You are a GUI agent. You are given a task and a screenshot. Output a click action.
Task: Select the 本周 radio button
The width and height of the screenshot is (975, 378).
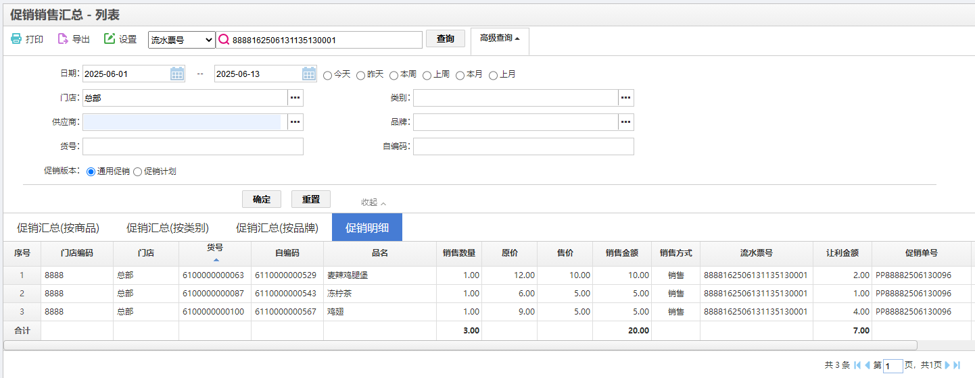pyautogui.click(x=394, y=75)
